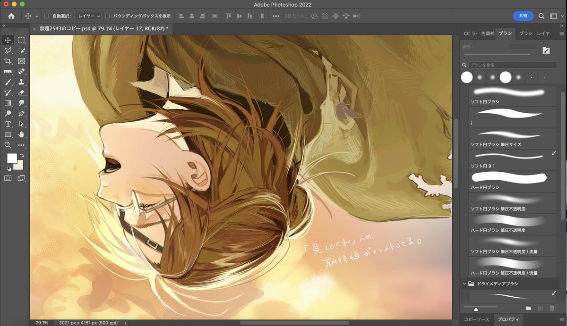
Task: Collapse the right panels double-arrow
Action: pos(561,25)
